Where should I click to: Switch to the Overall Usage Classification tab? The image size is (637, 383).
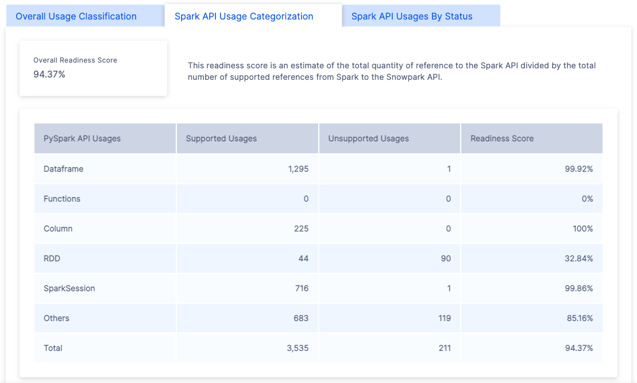[x=76, y=16]
